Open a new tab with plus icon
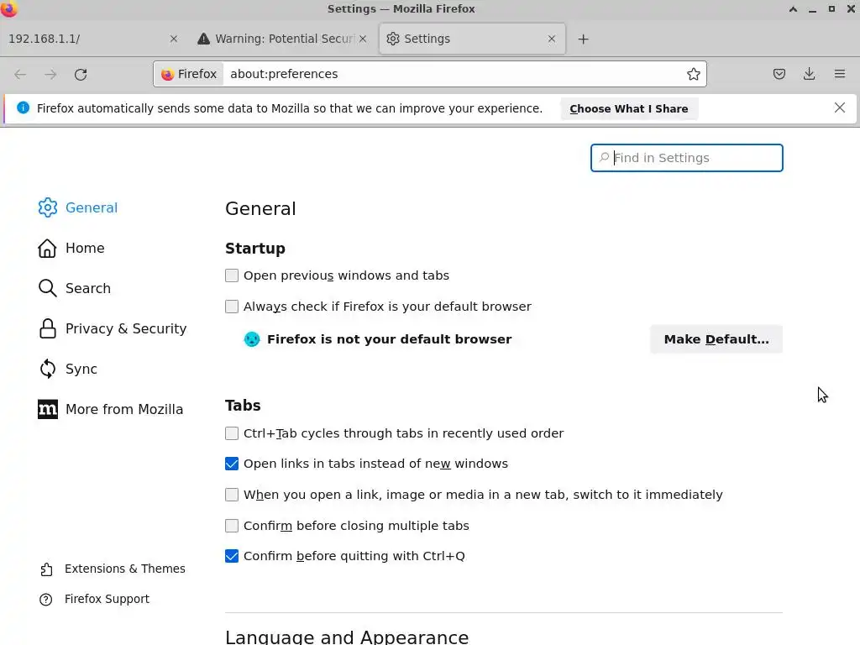The image size is (860, 645). [x=583, y=39]
